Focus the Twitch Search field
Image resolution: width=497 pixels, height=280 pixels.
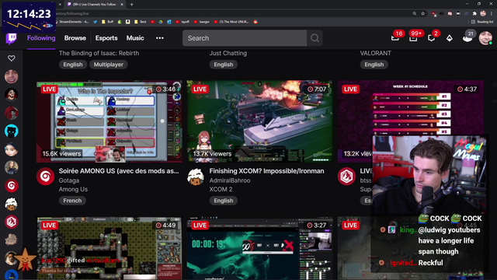tap(245, 38)
